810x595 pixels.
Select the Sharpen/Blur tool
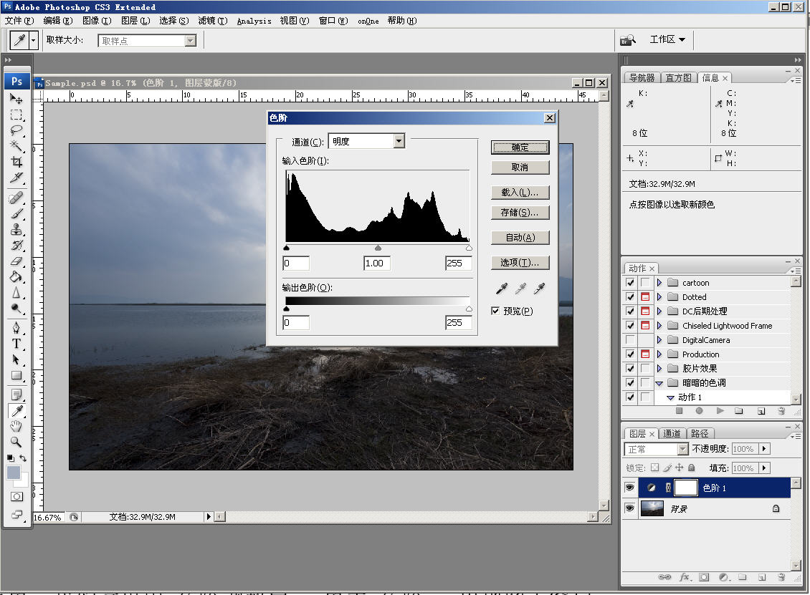tap(16, 293)
